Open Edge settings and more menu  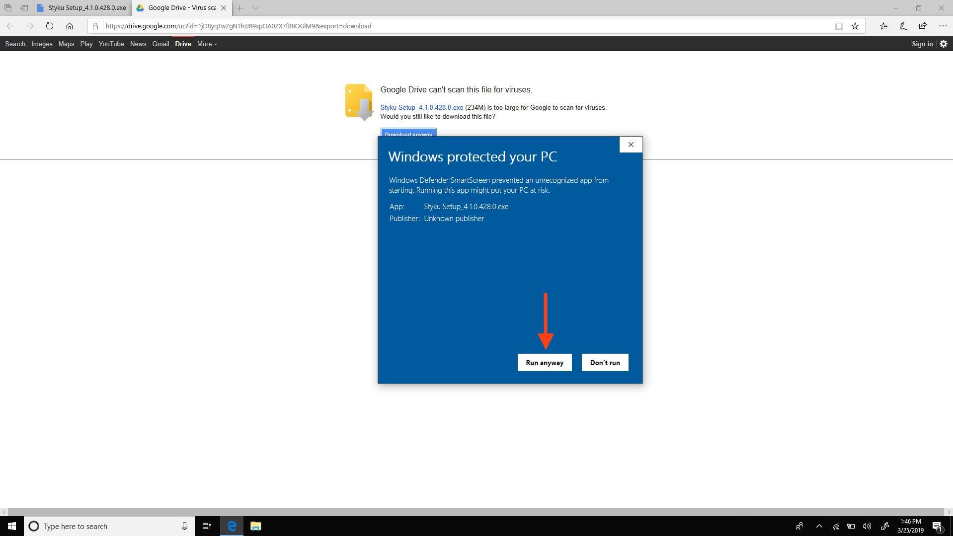[x=943, y=26]
